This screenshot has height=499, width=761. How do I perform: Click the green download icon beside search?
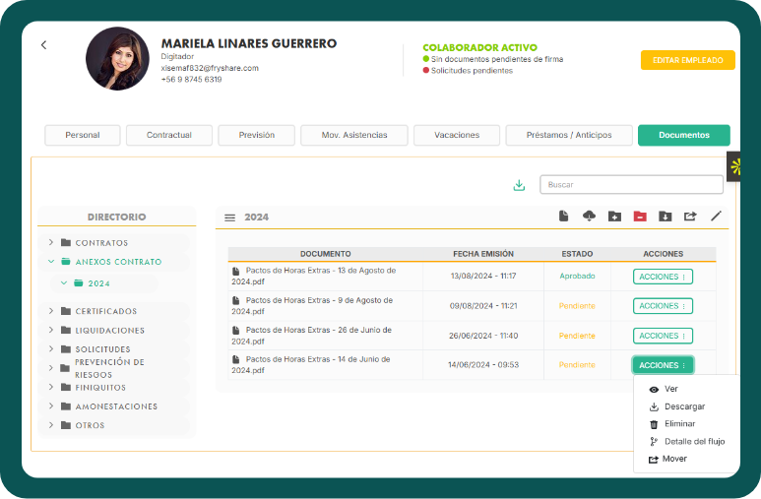tap(519, 185)
